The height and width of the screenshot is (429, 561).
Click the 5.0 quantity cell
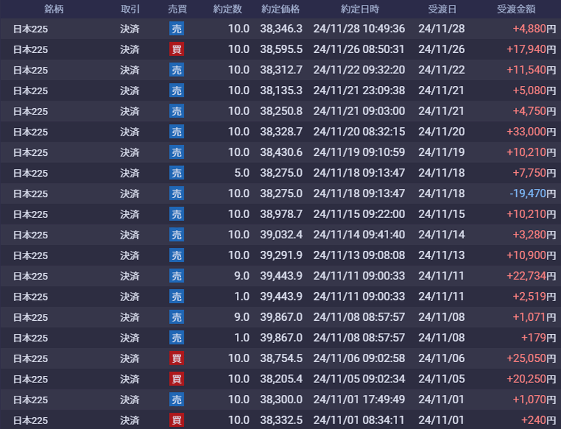tap(242, 173)
